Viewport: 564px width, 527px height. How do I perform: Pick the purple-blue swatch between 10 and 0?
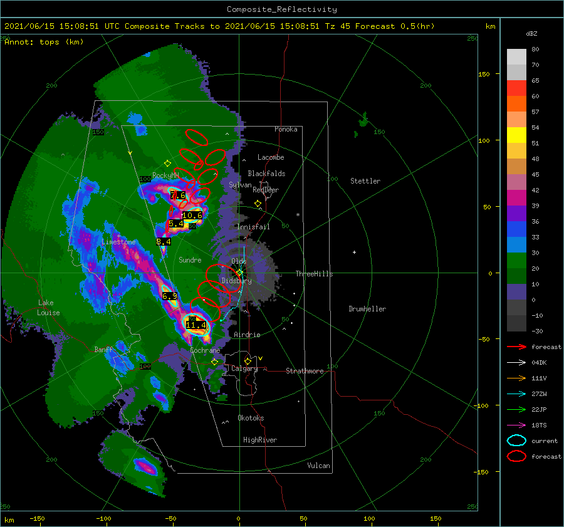point(516,292)
